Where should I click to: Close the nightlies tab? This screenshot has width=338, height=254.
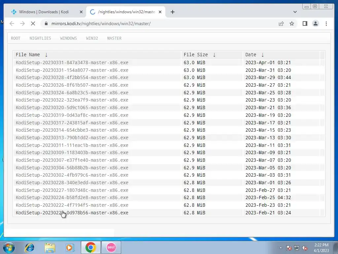[x=160, y=12]
